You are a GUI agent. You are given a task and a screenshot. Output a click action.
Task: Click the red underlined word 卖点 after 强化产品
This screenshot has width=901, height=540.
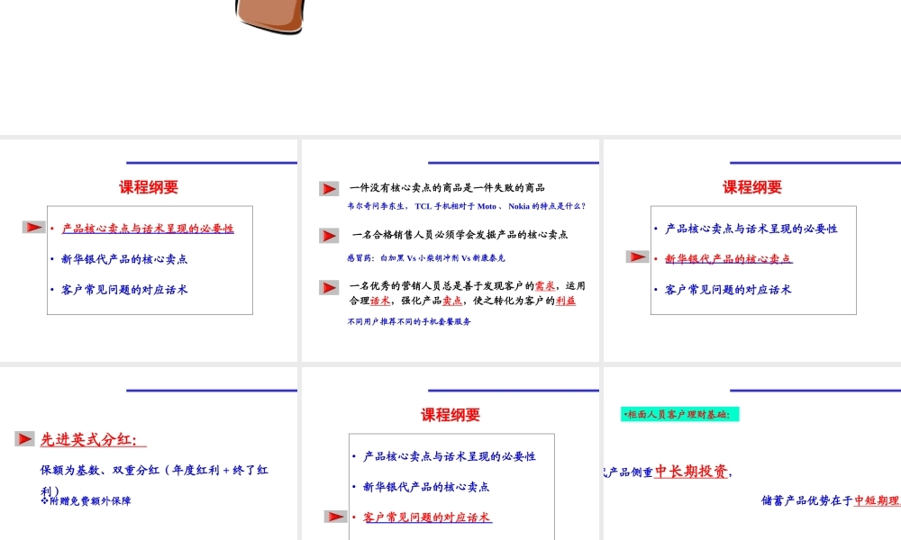pyautogui.click(x=452, y=301)
